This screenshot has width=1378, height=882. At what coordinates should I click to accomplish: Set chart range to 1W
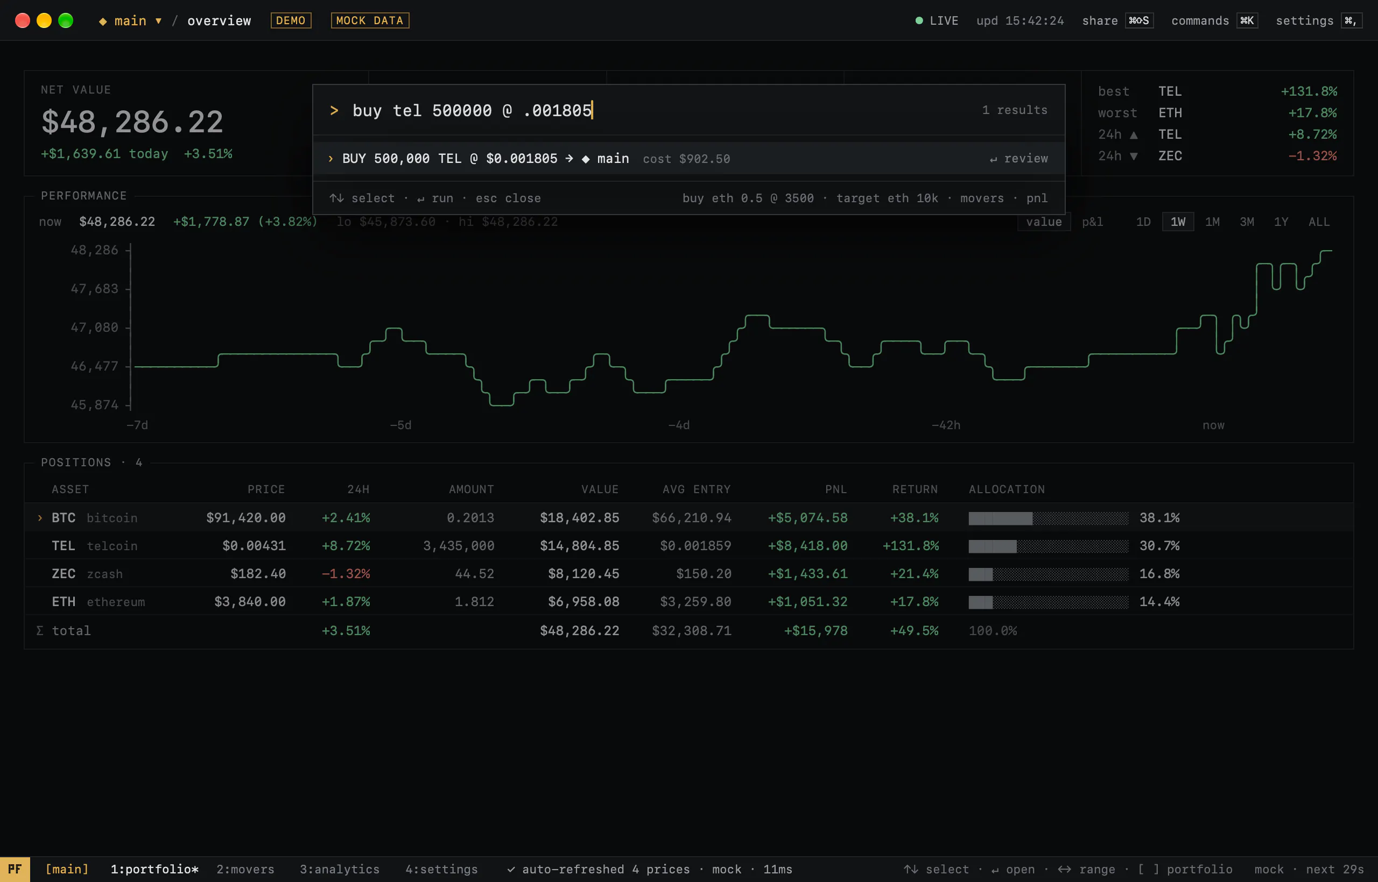point(1178,222)
